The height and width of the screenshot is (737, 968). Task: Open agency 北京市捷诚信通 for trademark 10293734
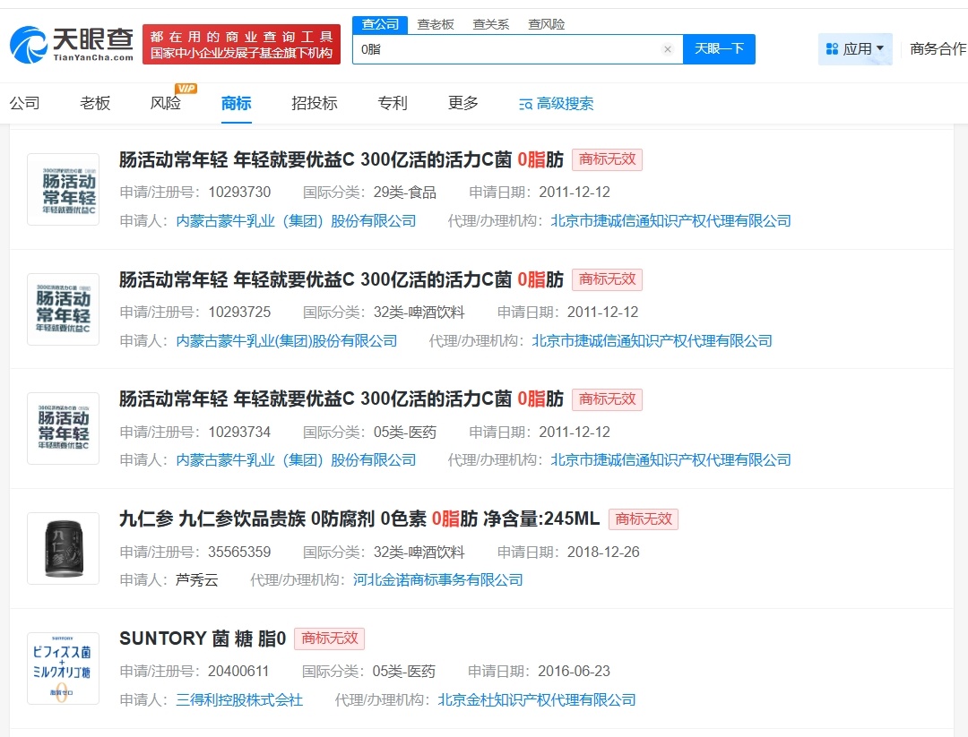tap(670, 459)
